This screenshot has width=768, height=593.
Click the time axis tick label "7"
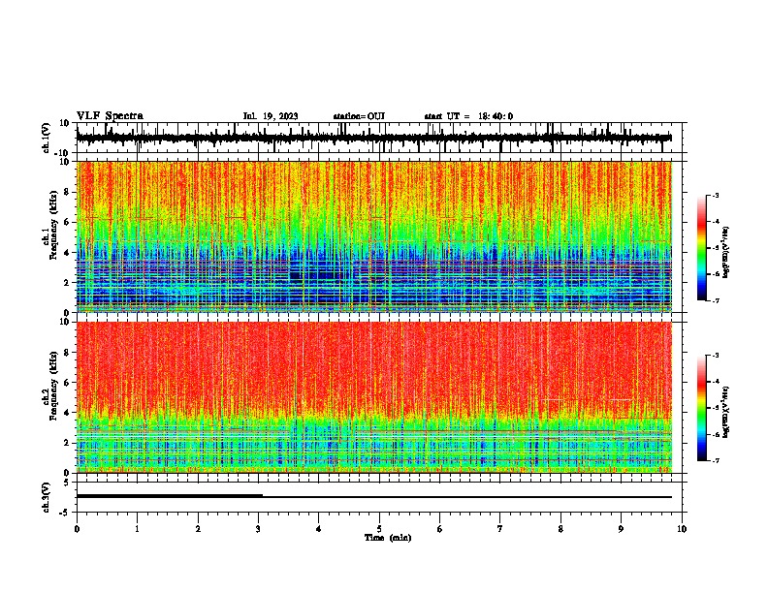click(500, 529)
